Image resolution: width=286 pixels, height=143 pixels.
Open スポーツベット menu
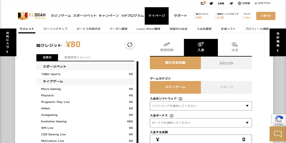[85, 16]
